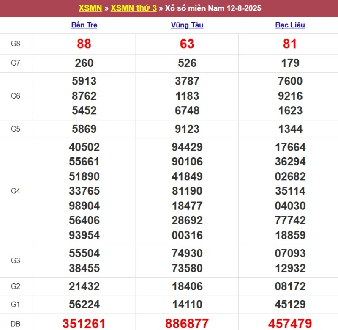Screen dimensions: 338x330
Task: Click G7 number 526
Action: tap(187, 63)
